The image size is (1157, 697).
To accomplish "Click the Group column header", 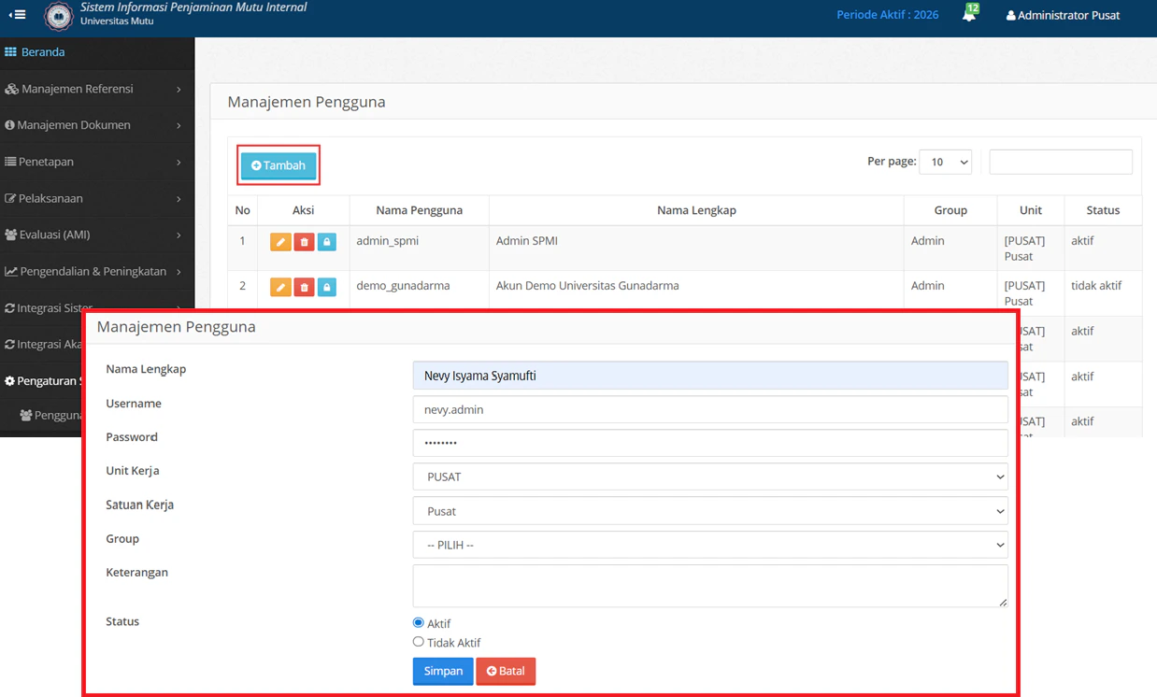I will tap(950, 210).
